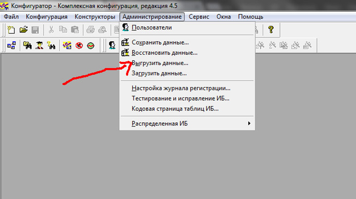Viewport: 356px width, 199px height.
Task: Click the New document toolbar icon
Action: point(11,30)
